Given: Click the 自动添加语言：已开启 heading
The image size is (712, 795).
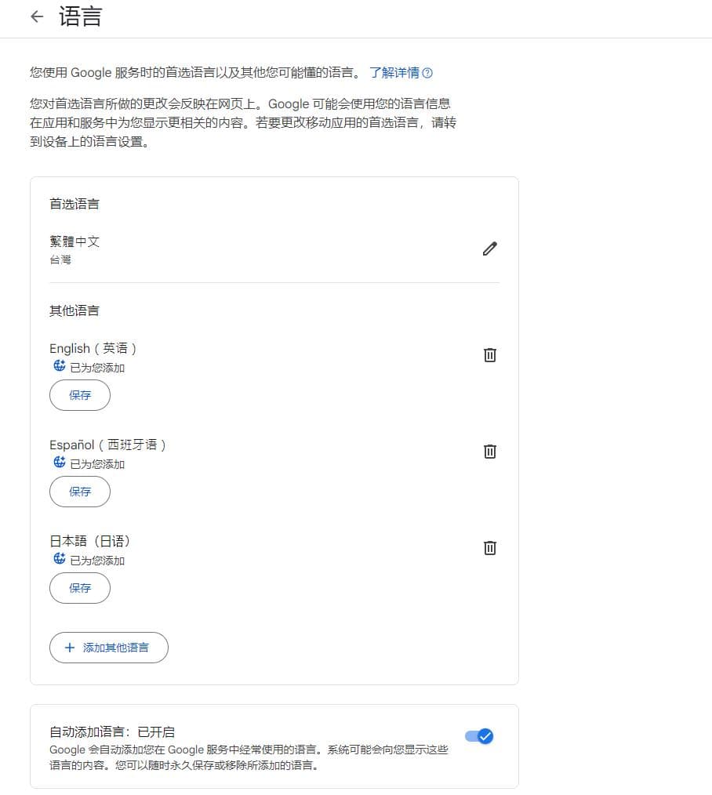Looking at the screenshot, I should click(x=112, y=731).
